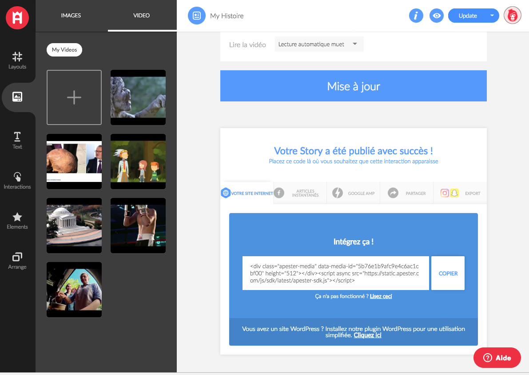Click the My Histoire story title
Viewport: 529px width, 375px height.
tap(227, 16)
